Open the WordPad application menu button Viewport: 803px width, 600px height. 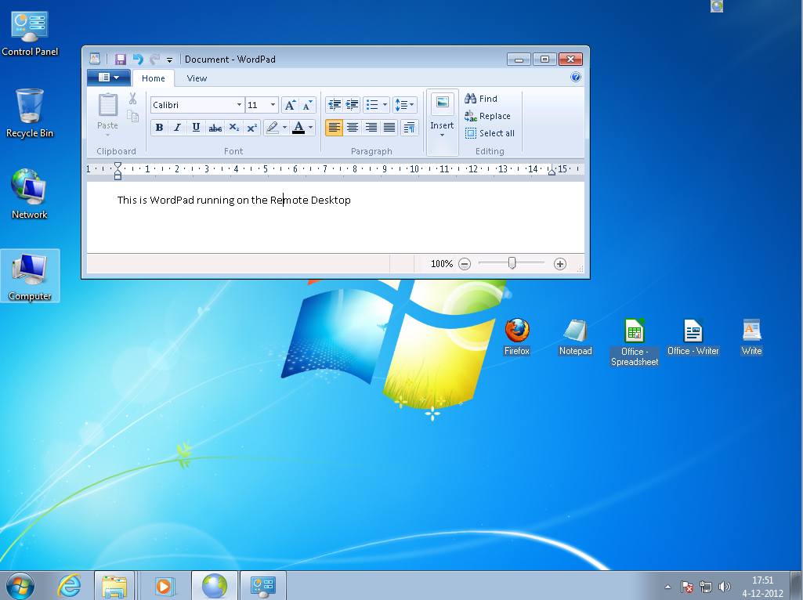pyautogui.click(x=108, y=78)
